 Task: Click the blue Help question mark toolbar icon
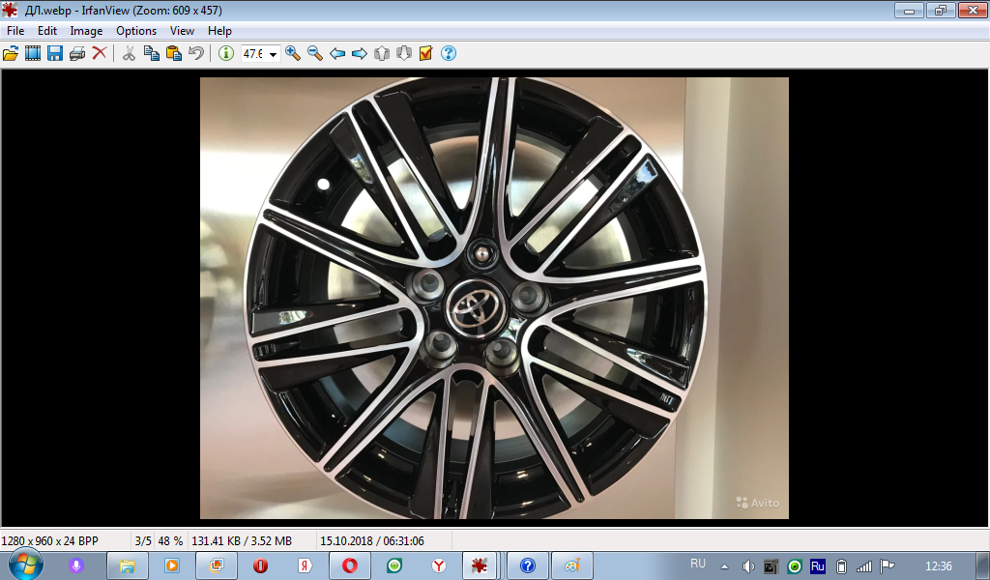[449, 53]
